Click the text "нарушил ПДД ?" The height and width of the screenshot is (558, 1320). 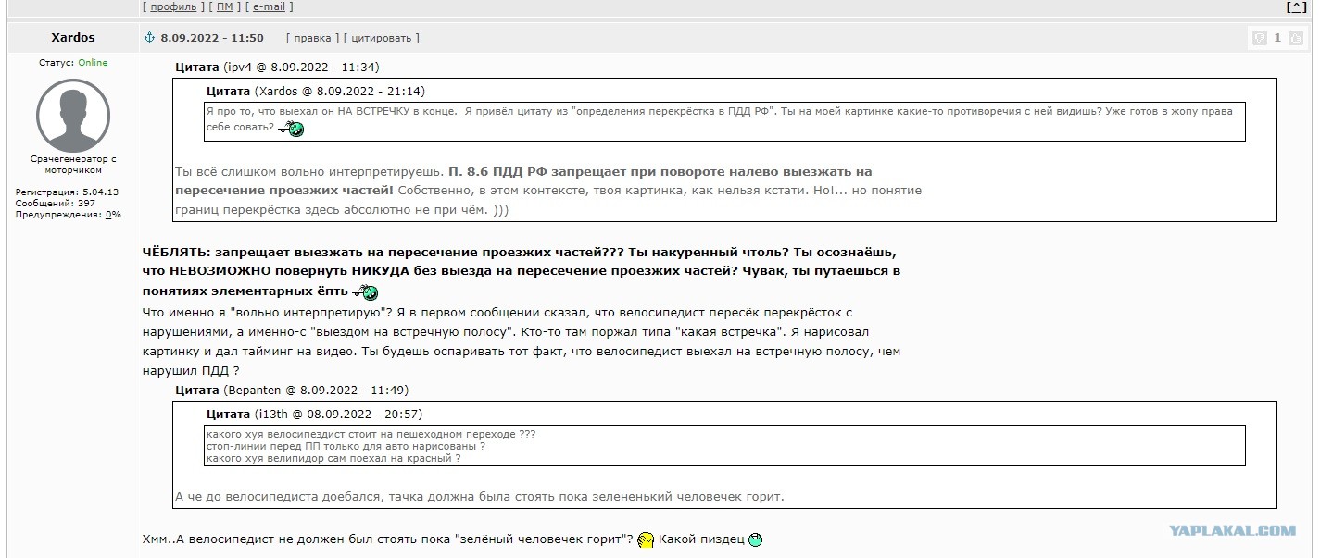pos(191,371)
